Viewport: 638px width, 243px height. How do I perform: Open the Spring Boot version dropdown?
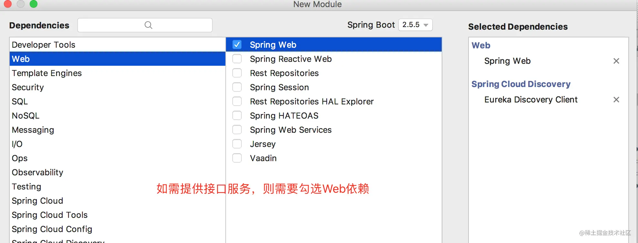click(416, 25)
